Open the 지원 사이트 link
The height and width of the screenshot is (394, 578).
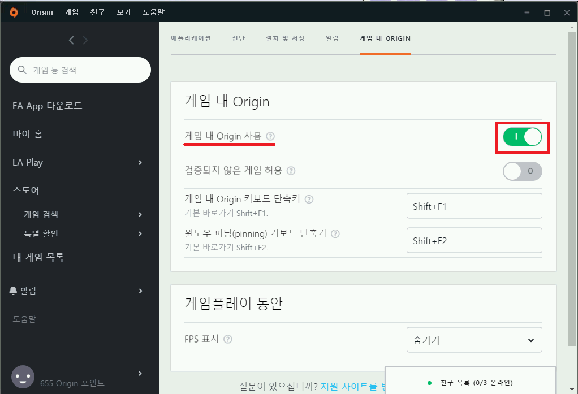coord(353,386)
